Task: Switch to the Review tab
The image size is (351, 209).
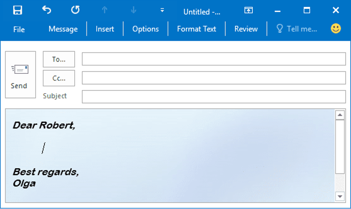Action: 246,29
